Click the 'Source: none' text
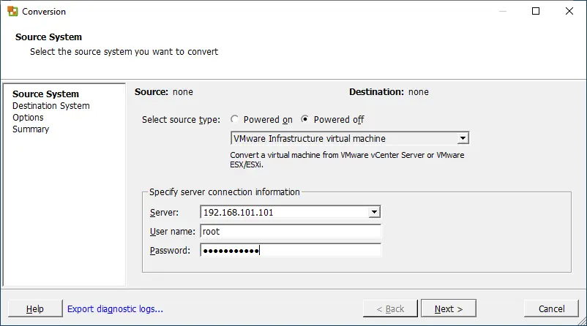This screenshot has height=326, width=587. point(164,92)
